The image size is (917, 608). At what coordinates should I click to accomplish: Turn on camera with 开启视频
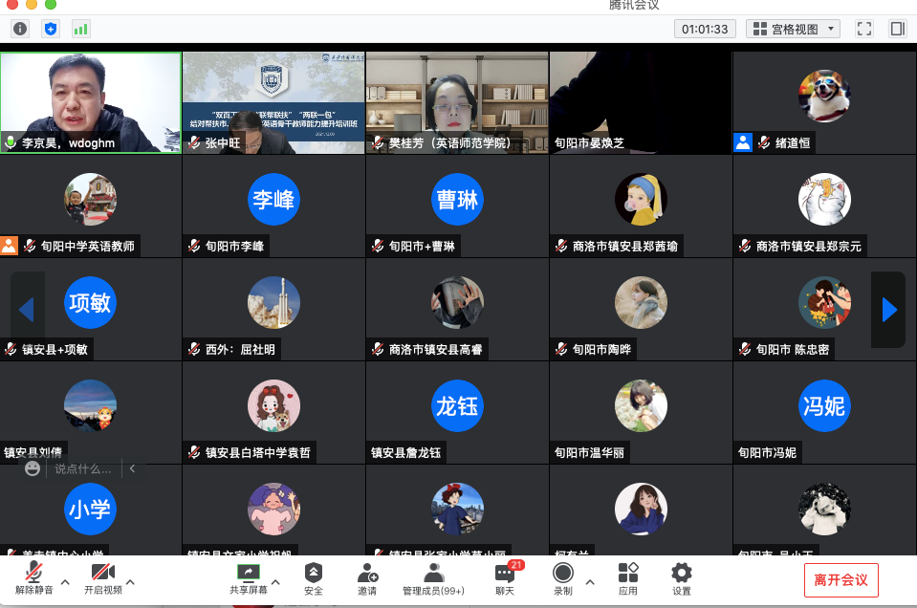102,578
